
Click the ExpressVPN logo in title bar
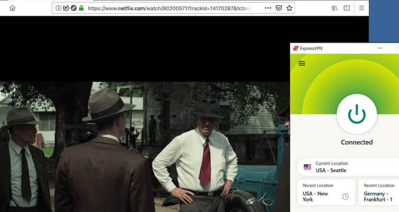(x=296, y=48)
